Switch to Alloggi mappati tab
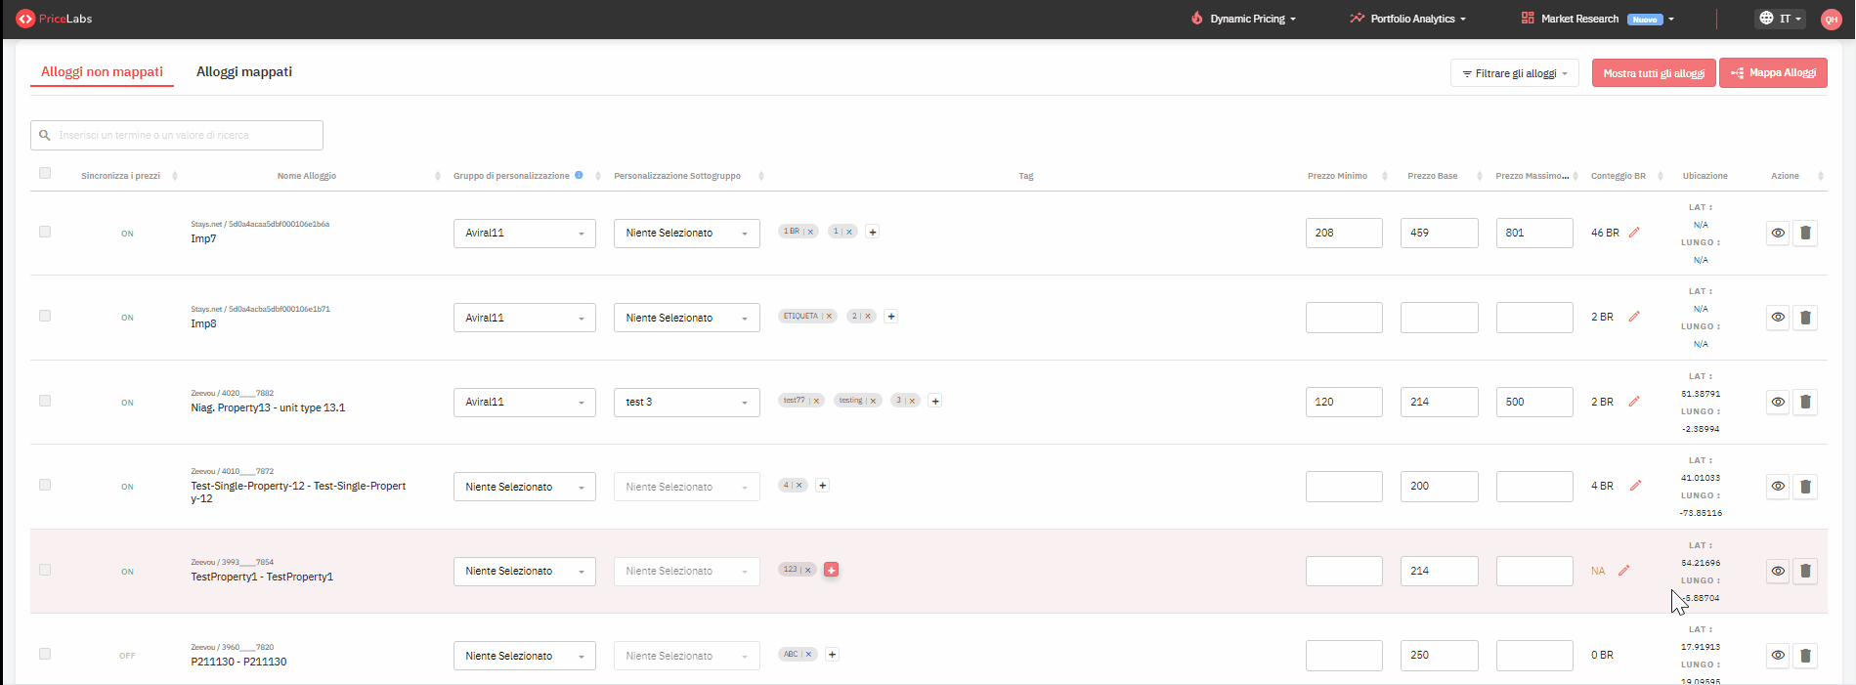The height and width of the screenshot is (685, 1856). click(x=244, y=71)
